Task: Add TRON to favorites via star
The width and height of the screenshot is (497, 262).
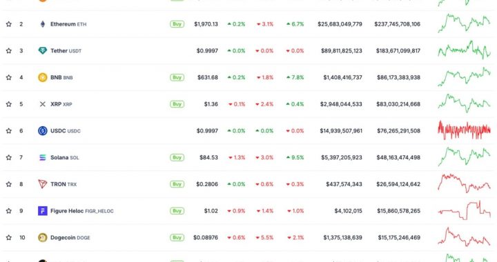Action: pyautogui.click(x=8, y=184)
